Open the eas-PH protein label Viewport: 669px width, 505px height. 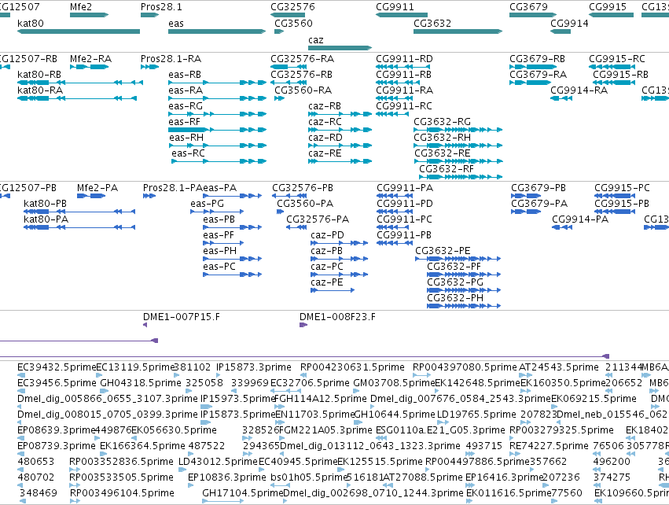220,251
